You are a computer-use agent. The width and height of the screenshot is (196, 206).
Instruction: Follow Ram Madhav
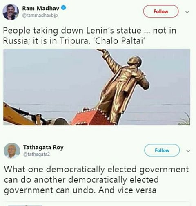click(161, 11)
